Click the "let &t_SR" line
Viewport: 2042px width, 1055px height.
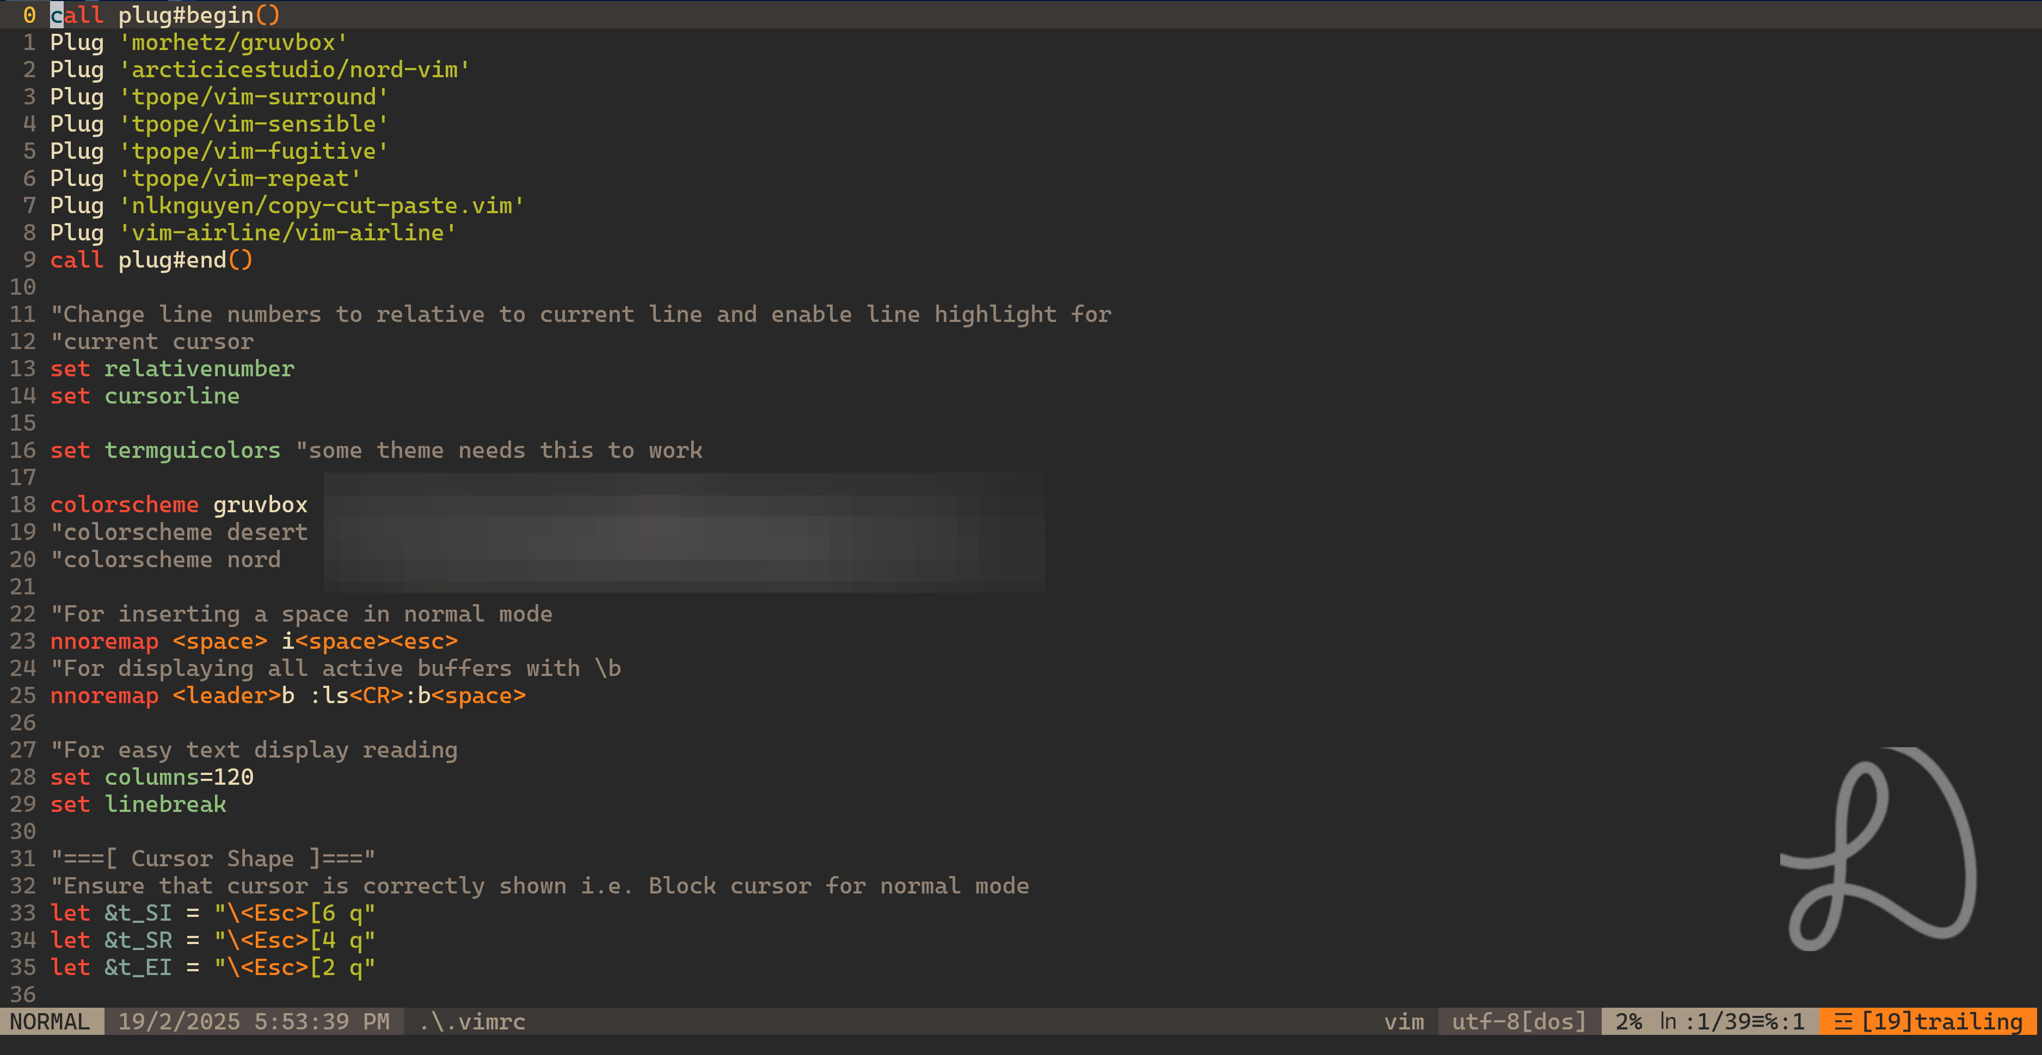(x=213, y=940)
